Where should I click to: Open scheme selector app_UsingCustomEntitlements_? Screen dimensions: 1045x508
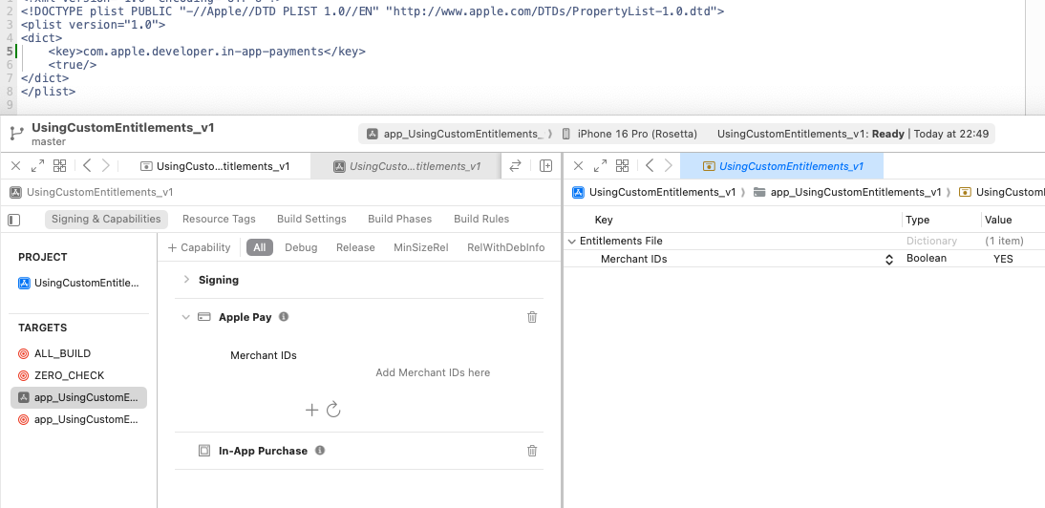point(464,134)
